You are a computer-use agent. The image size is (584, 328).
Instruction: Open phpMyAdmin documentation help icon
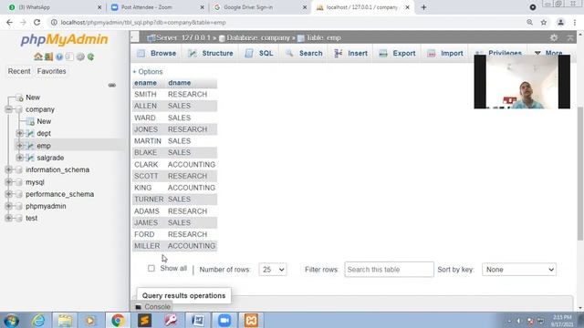click(59, 56)
